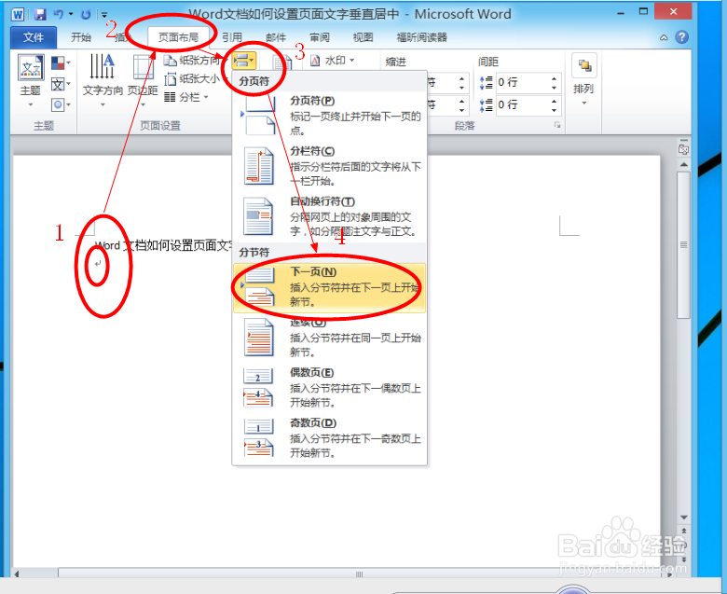This screenshot has height=594, width=727.
Task: Click the vertical scrollbar up arrow
Action: pyautogui.click(x=684, y=164)
